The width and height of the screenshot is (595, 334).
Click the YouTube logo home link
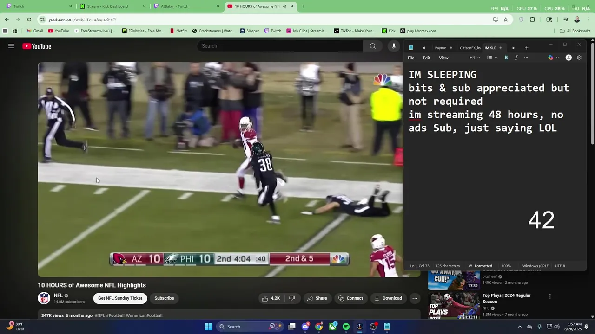pos(37,46)
